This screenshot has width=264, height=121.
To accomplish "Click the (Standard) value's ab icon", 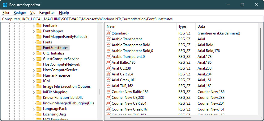I will [x=109, y=33].
